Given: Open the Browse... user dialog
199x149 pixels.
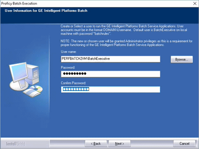Looking at the screenshot, I should pyautogui.click(x=182, y=59).
